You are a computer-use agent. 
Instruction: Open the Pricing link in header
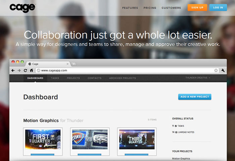150,8
